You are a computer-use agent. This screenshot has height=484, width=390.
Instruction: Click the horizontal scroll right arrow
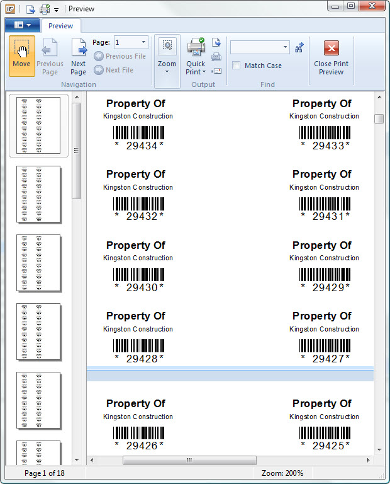(x=369, y=460)
